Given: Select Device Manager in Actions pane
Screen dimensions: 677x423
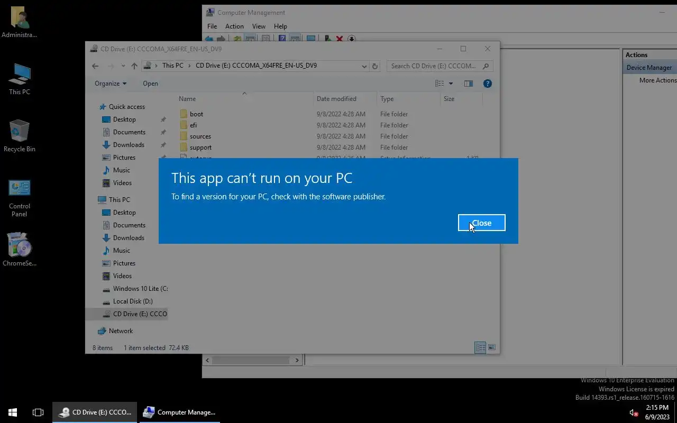Looking at the screenshot, I should [649, 67].
